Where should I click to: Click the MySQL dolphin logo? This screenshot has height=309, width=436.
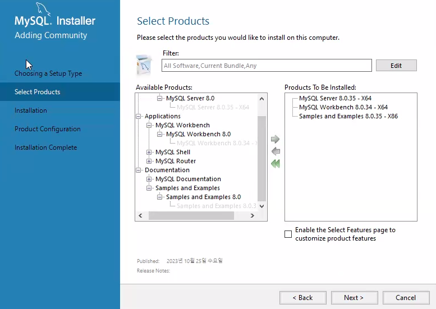(x=43, y=8)
